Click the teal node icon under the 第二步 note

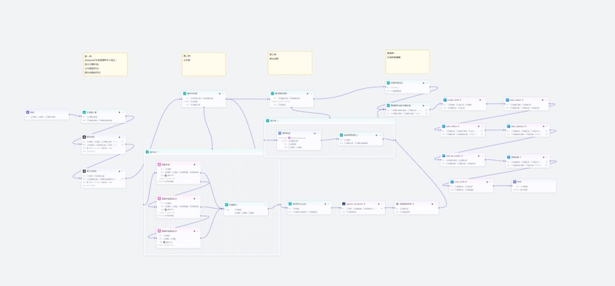(x=185, y=94)
